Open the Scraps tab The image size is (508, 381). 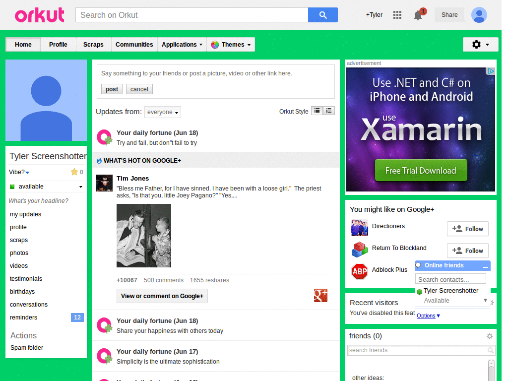[93, 44]
